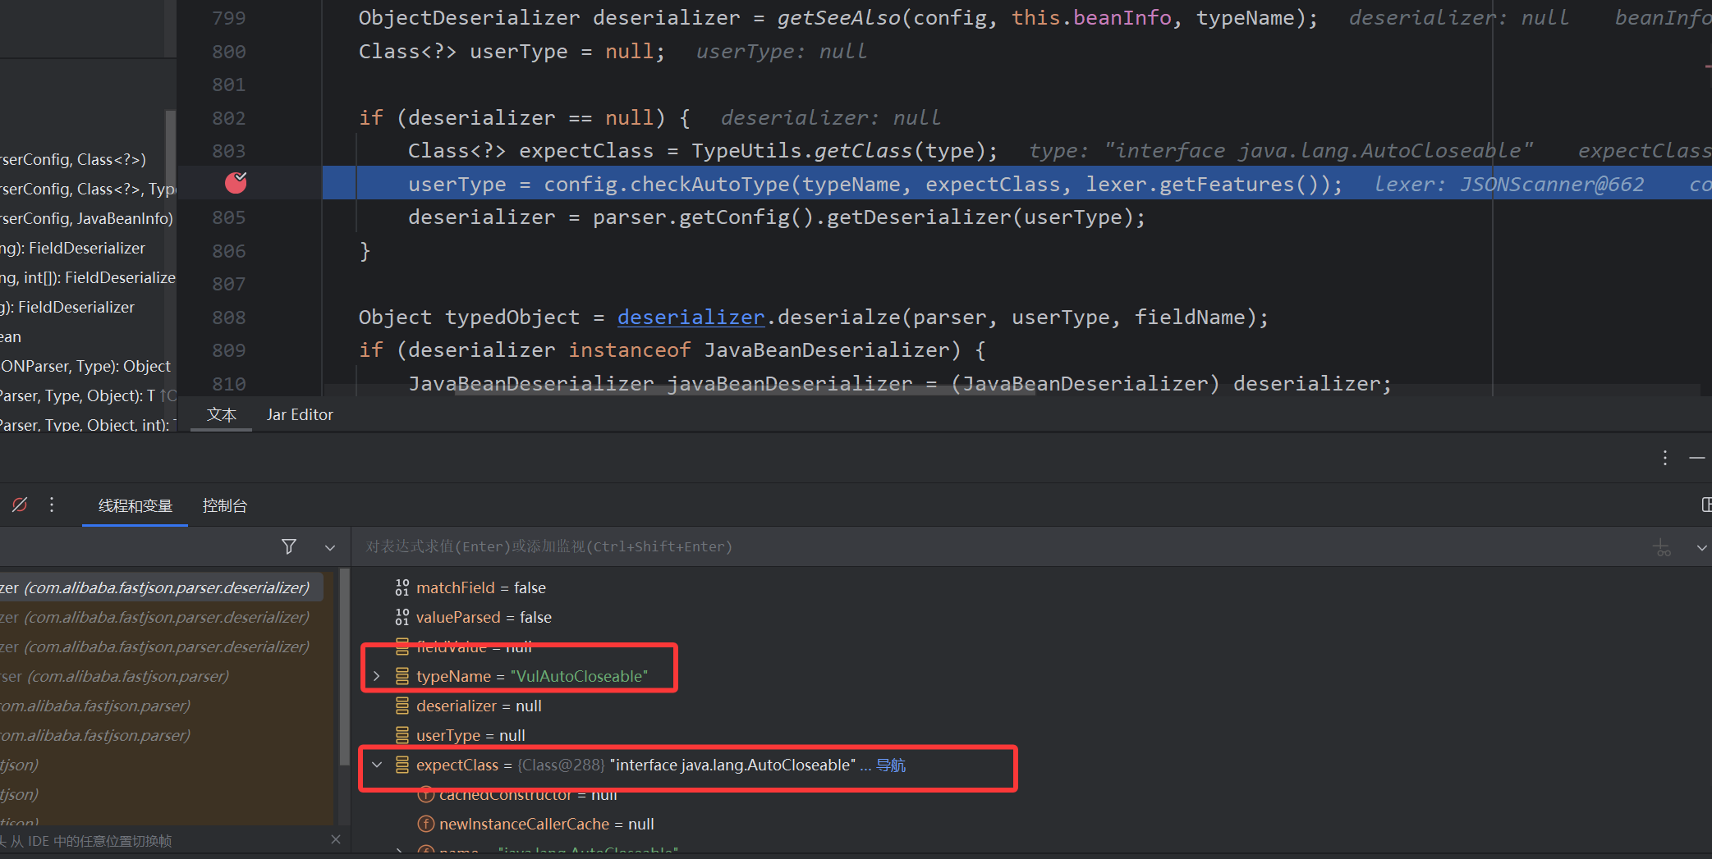Viewport: 1712px width, 859px height.
Task: Click the layout settings icon at right edge
Action: [x=1705, y=505]
